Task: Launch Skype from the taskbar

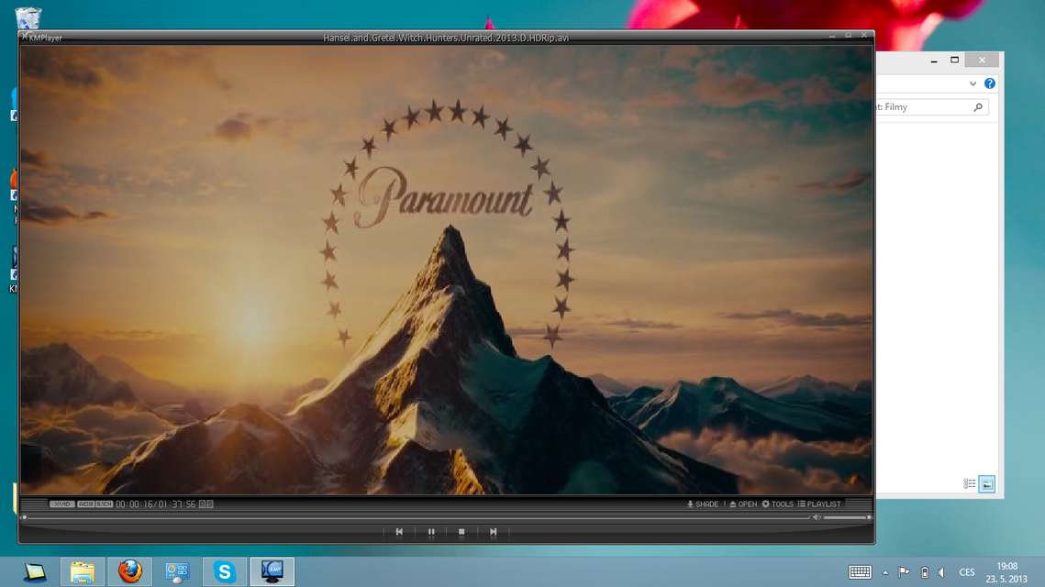Action: tap(225, 571)
